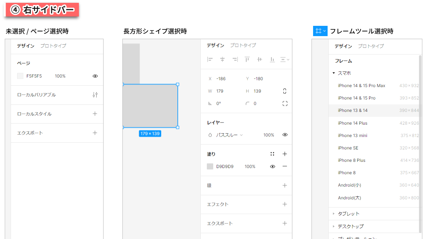Select iPhone 13 mini frame preset

pyautogui.click(x=374, y=135)
